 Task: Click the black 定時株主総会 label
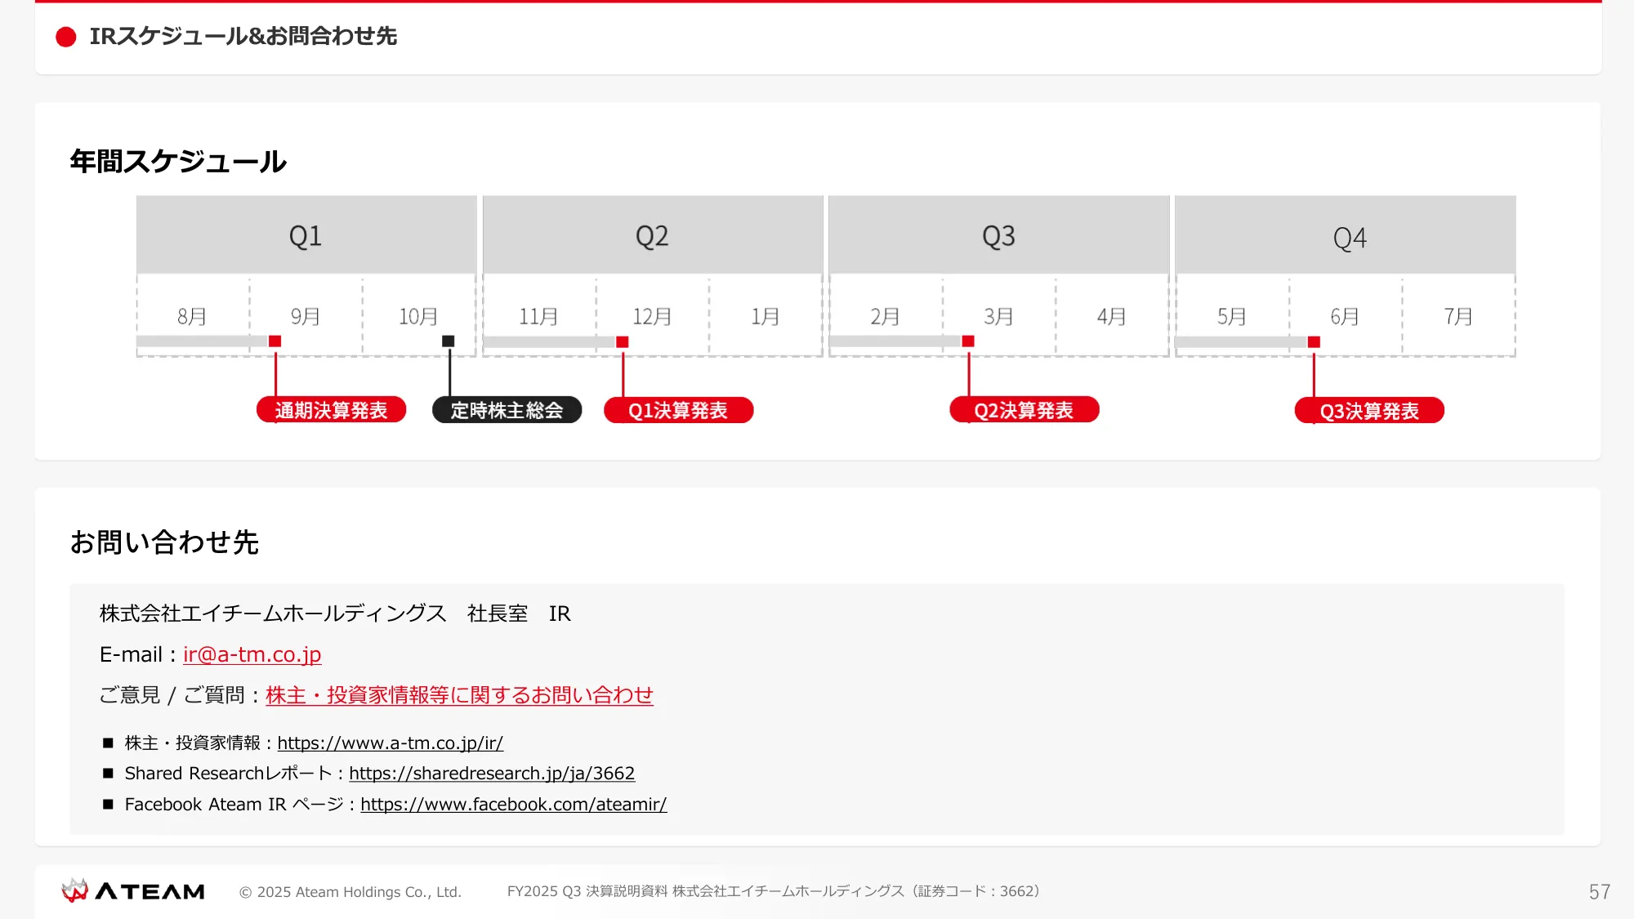pyautogui.click(x=507, y=410)
